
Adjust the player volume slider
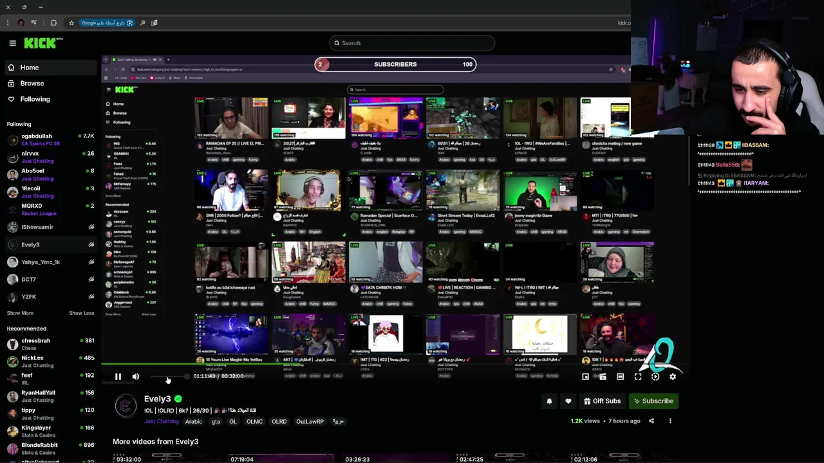pos(169,377)
